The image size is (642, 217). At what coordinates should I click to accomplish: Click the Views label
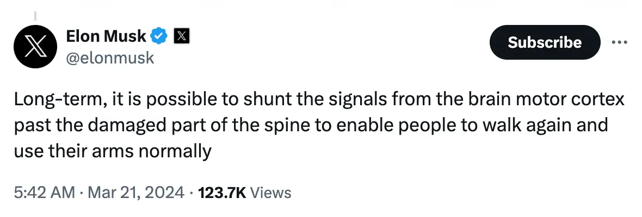pyautogui.click(x=272, y=192)
